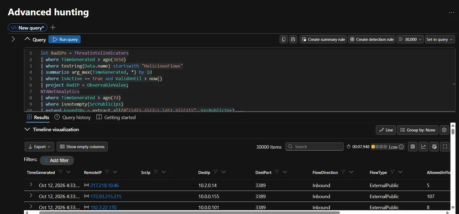Click into the query editor on line 1
The width and height of the screenshot is (459, 214).
click(x=85, y=53)
